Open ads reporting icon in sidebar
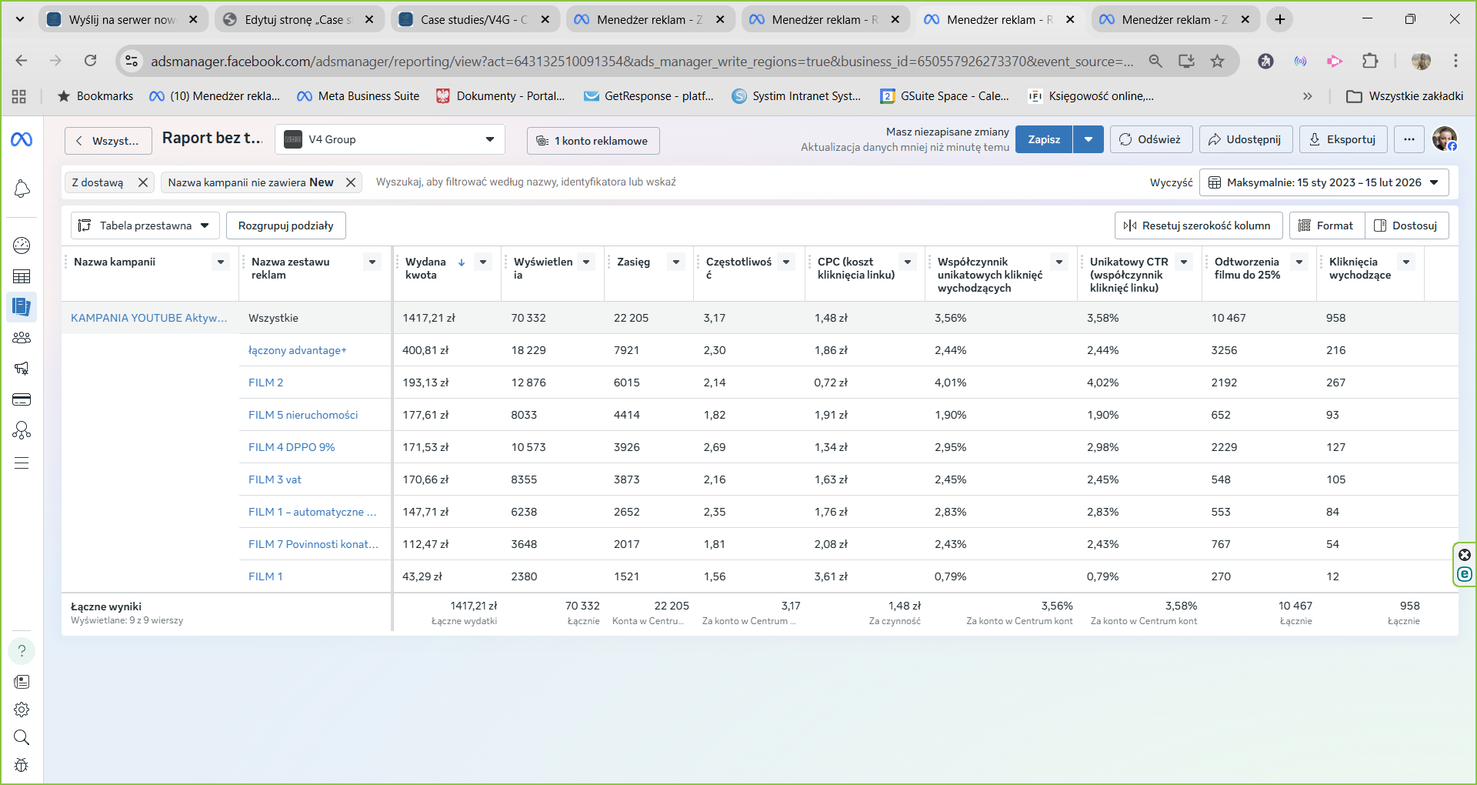The width and height of the screenshot is (1477, 785). click(x=22, y=306)
